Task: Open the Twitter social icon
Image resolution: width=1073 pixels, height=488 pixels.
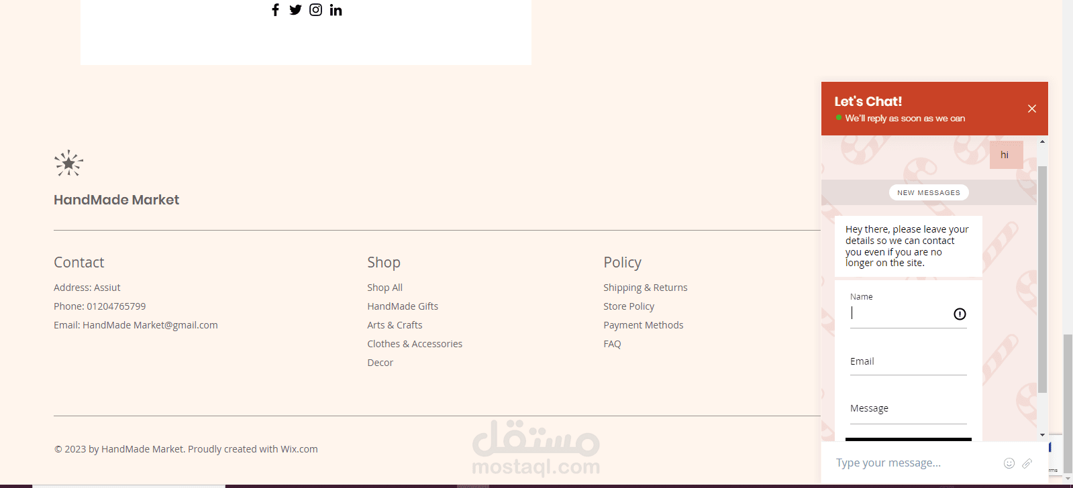Action: click(295, 9)
